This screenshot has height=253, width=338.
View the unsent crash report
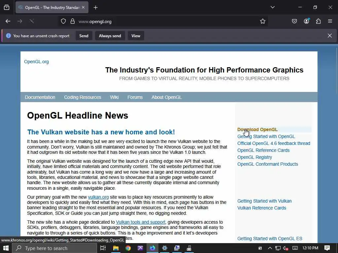tap(136, 36)
